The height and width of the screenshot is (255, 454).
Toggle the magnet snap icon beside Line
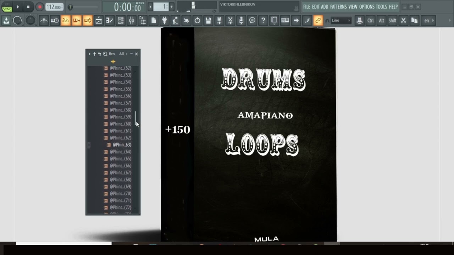pos(327,21)
